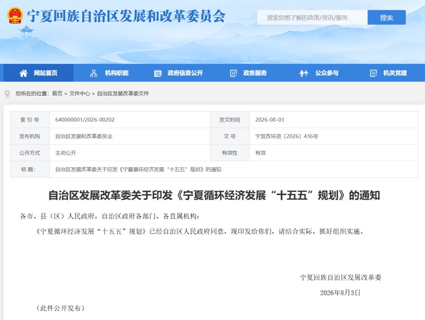Click the 发文时间 label cell

pyautogui.click(x=230, y=120)
